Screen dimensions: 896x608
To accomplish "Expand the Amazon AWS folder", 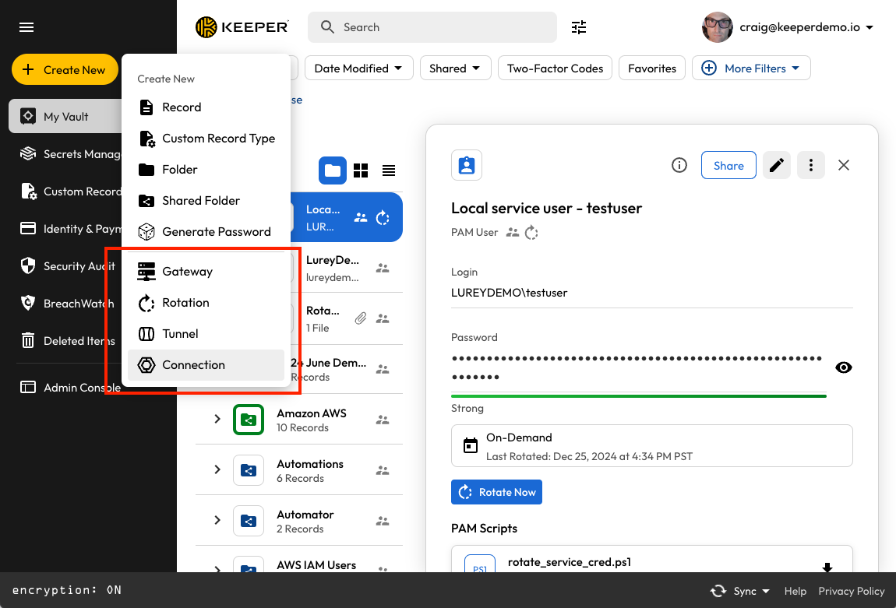I will 217,420.
